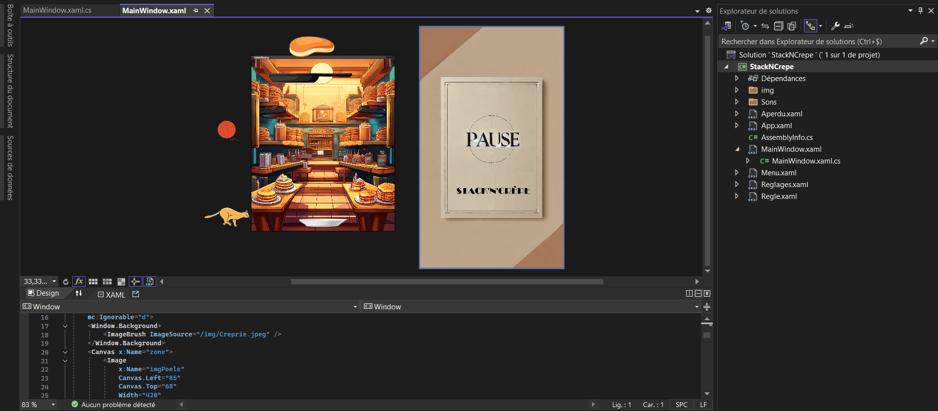Swap the Design and XAML panes
The image size is (938, 411).
coord(79,293)
